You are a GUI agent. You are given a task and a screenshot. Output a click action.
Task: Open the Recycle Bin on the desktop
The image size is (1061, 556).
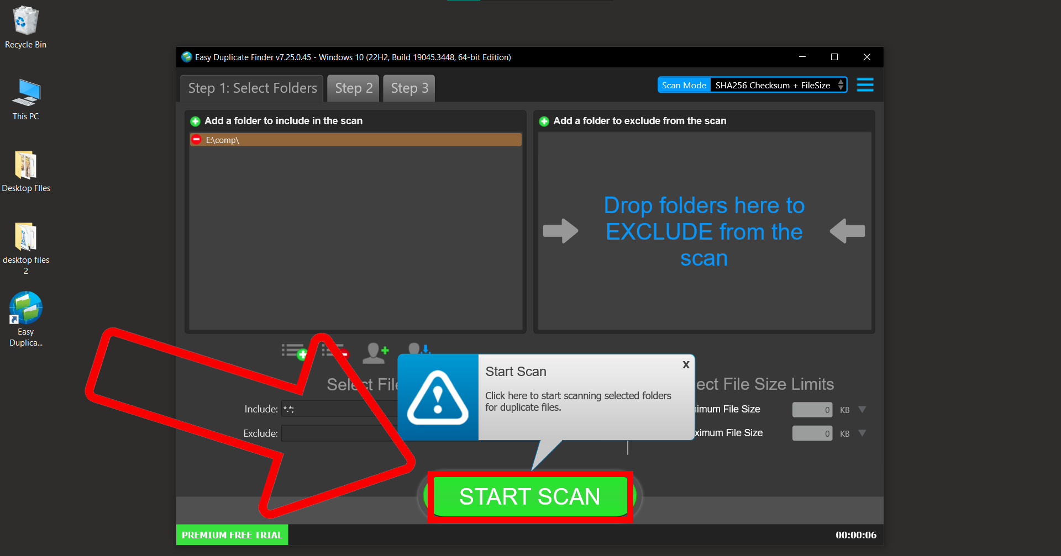click(25, 19)
